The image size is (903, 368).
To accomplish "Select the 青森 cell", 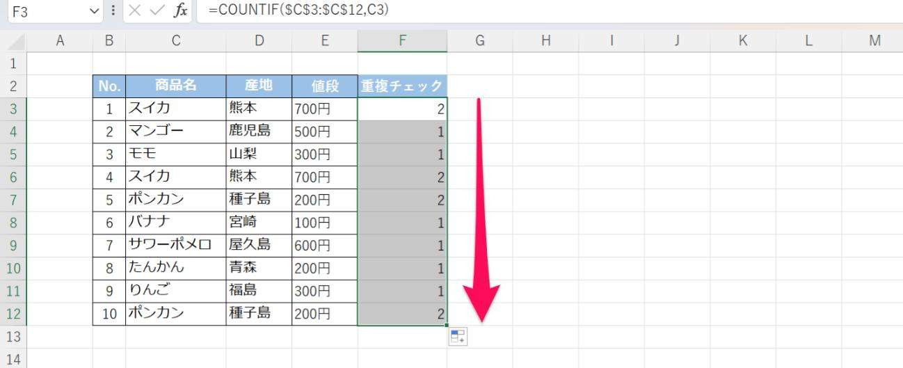I will click(259, 269).
